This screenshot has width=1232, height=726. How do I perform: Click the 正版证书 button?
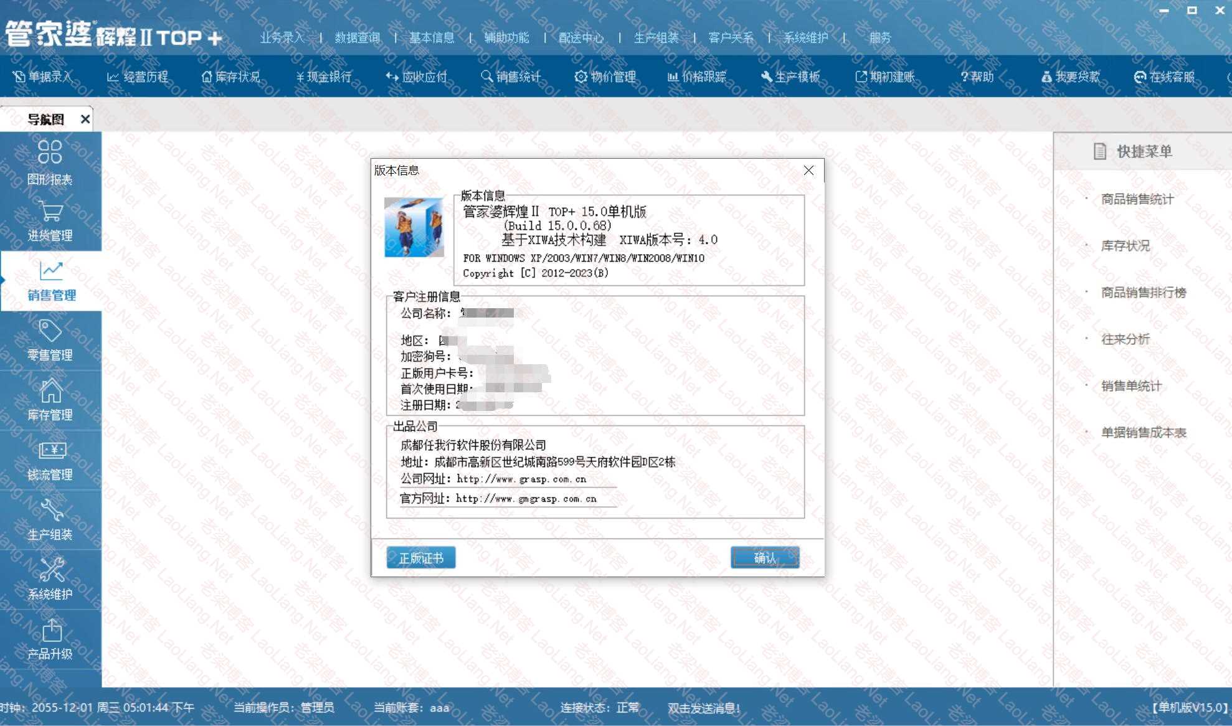pos(421,558)
